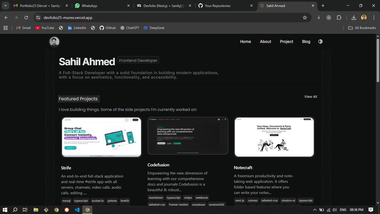Click the next.js tag on Notecraft card
380x214 pixels.
tap(240, 200)
